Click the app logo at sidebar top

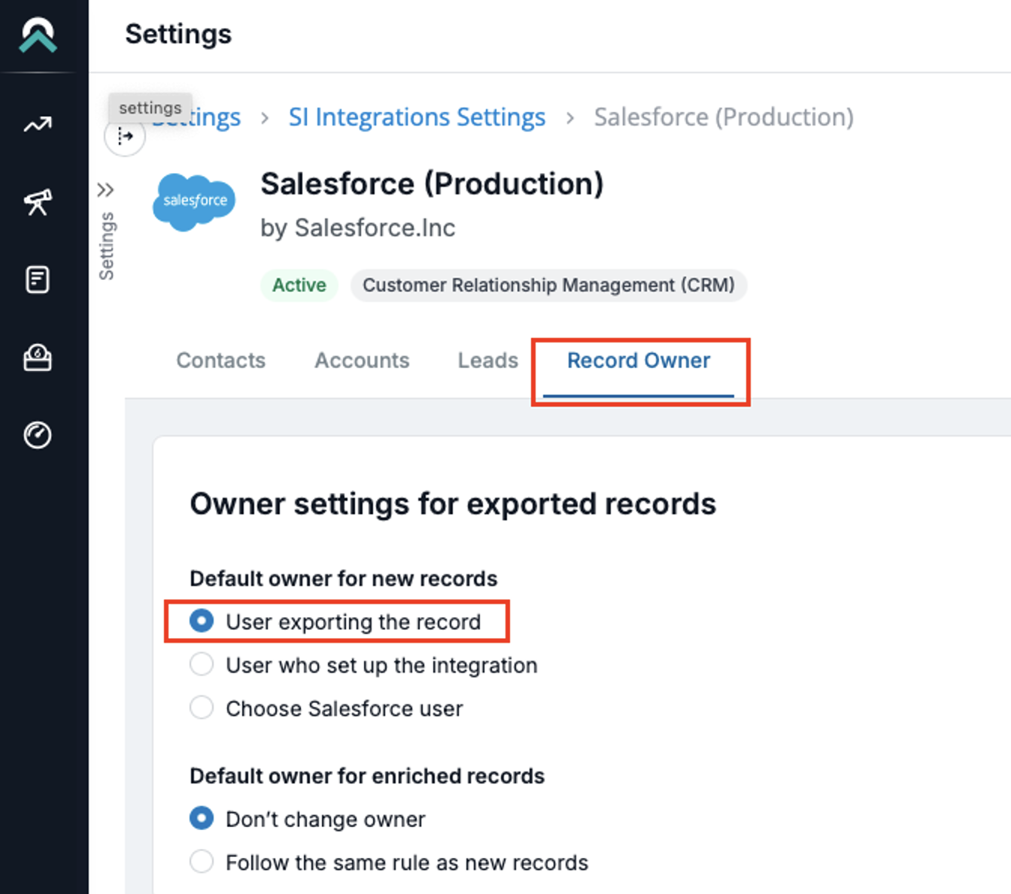tap(38, 35)
